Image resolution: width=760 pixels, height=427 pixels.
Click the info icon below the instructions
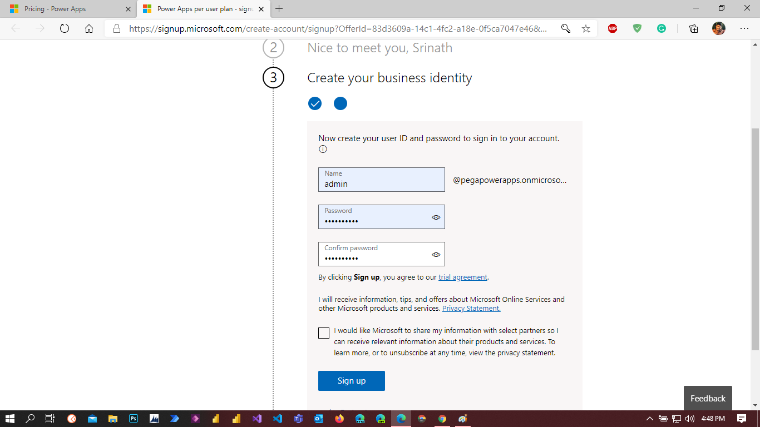click(323, 149)
